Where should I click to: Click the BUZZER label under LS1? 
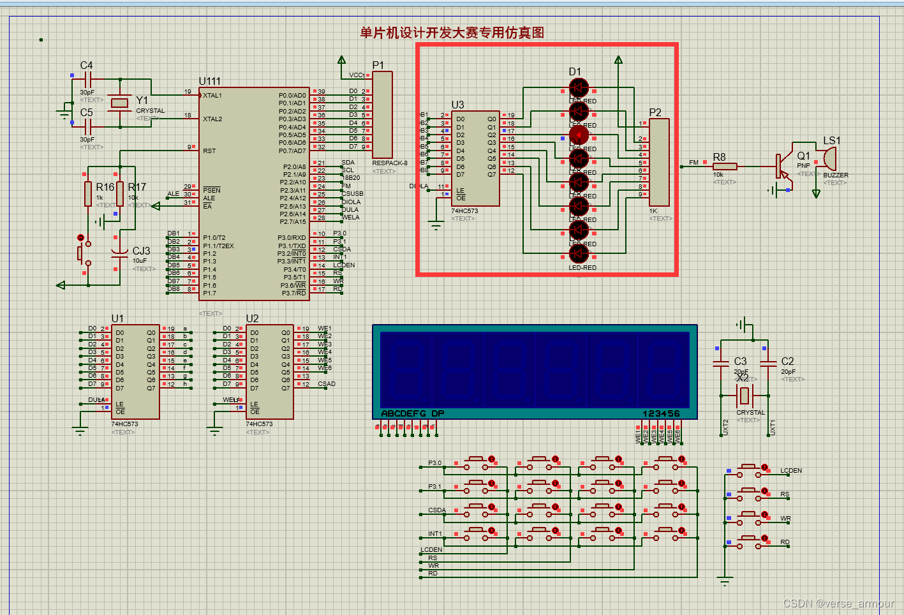[x=836, y=175]
